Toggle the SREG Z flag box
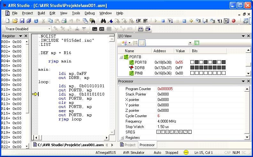The image size is (253, 157). tap(185, 132)
